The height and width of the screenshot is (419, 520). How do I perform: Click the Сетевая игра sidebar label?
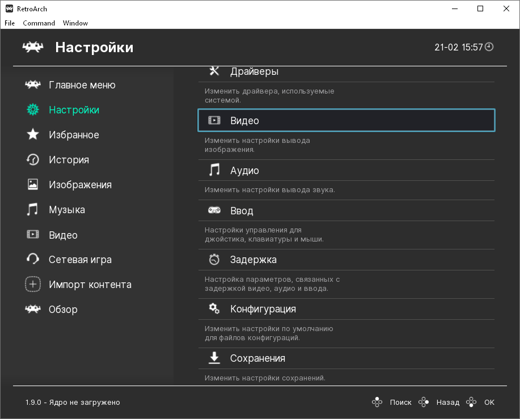(80, 260)
